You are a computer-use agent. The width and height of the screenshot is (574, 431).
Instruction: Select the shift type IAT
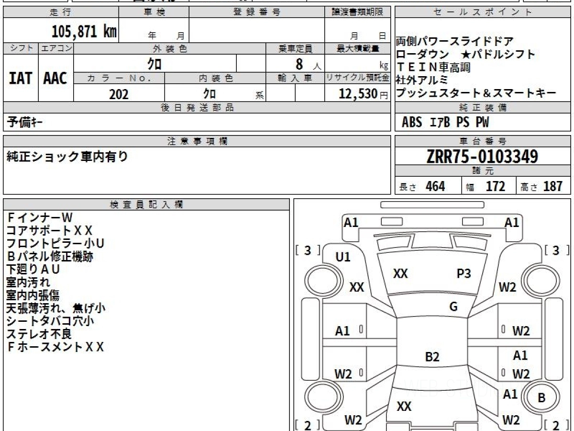point(21,78)
